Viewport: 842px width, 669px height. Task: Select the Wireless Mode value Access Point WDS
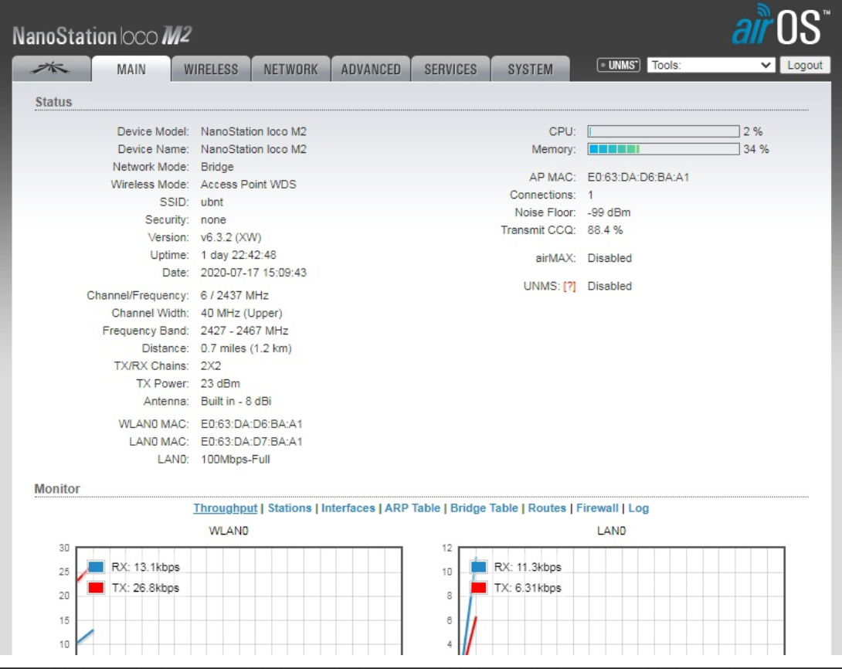[248, 185]
